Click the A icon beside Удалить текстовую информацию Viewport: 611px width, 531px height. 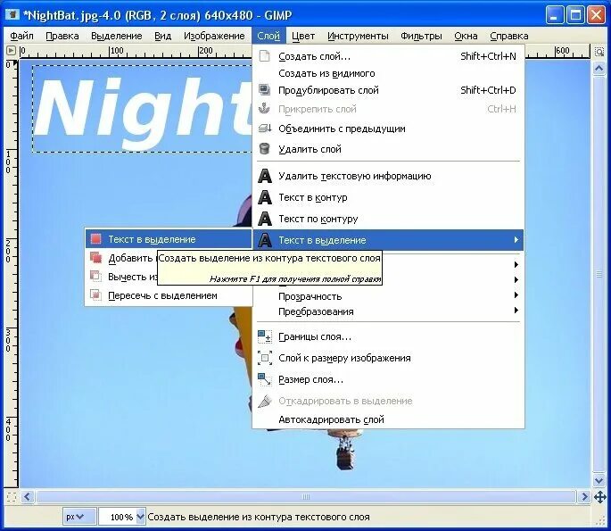coord(265,176)
